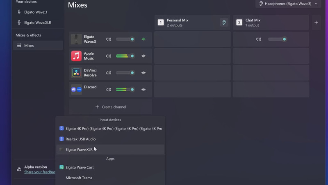This screenshot has width=328, height=185.
Task: Click the Apple Music Personal Mix cell
Action: coord(192,56)
